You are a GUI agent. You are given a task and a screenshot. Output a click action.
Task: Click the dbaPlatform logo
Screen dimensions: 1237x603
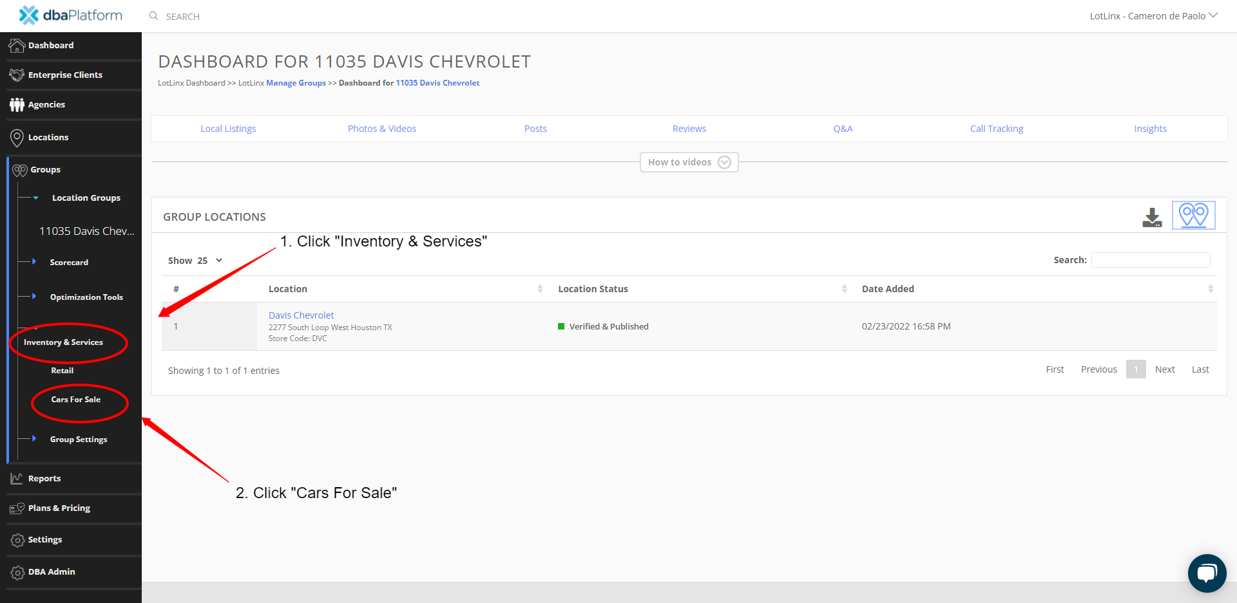point(70,15)
